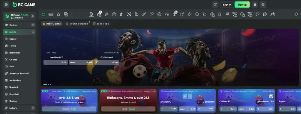Select the checkered racing flag icon
The height and width of the screenshot is (114, 301).
pos(227,14)
